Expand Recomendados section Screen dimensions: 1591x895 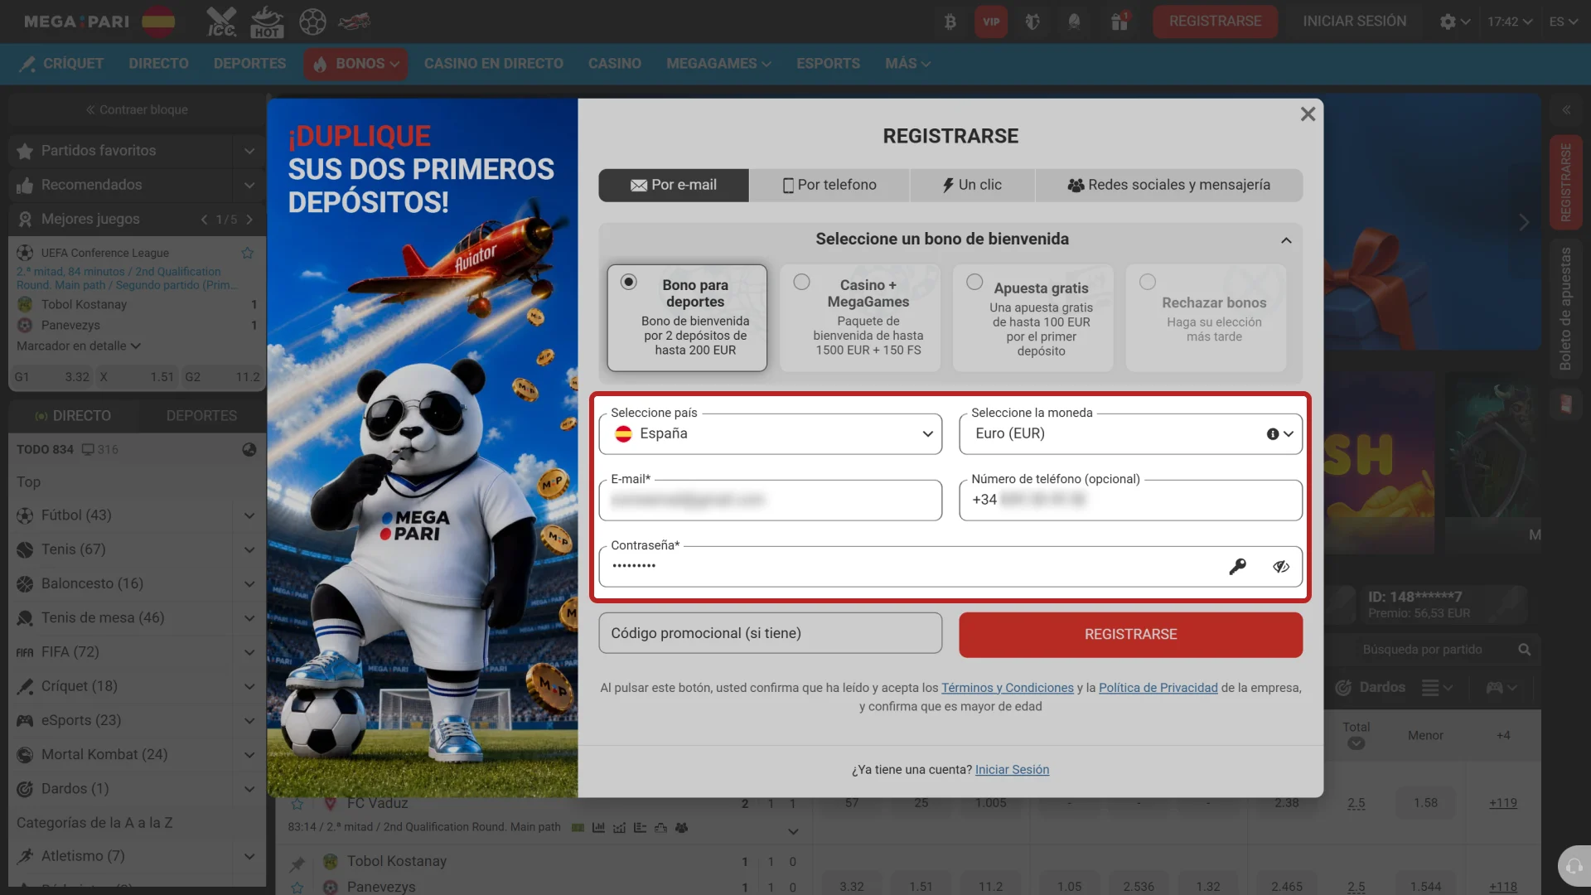(x=249, y=185)
